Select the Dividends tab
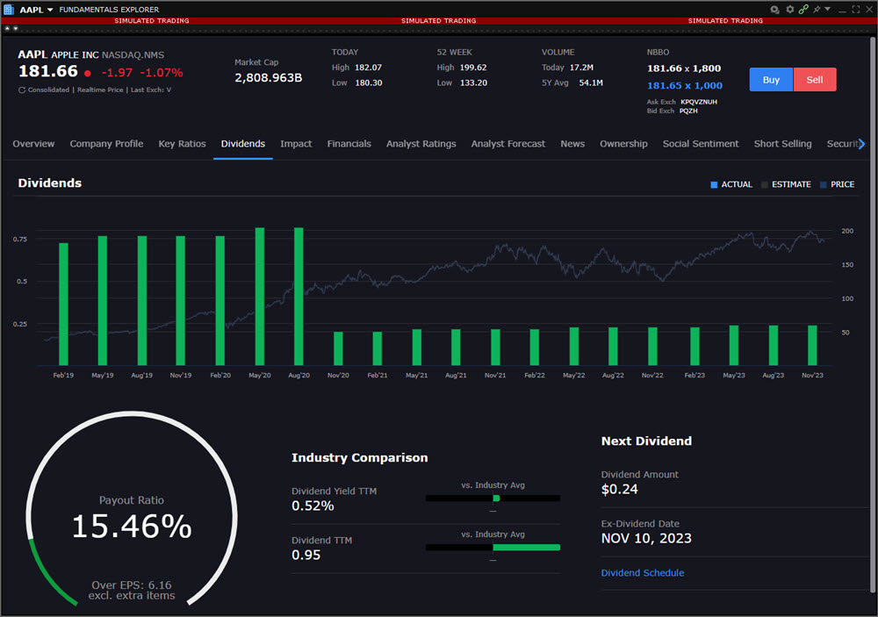Screen dimensions: 878x617 (243, 144)
